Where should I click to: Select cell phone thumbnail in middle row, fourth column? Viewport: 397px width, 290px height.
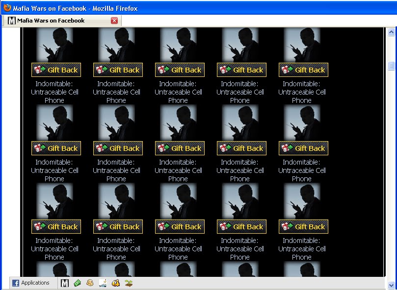(x=240, y=122)
